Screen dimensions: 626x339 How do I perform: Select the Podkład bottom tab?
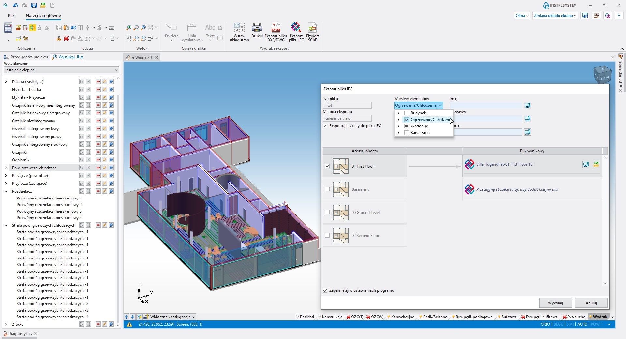305,317
